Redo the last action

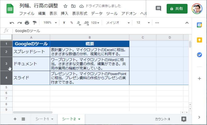coord(20,23)
